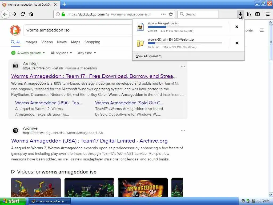Open the second video thumbnail with green worms

pyautogui.click(x=89, y=187)
